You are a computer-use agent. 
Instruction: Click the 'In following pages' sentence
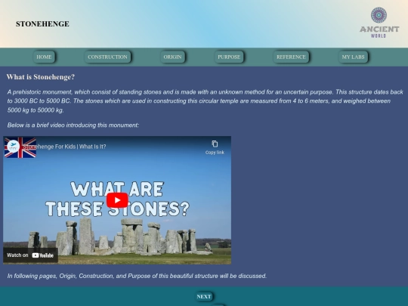click(x=137, y=276)
